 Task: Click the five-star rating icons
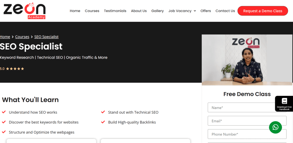(x=15, y=69)
